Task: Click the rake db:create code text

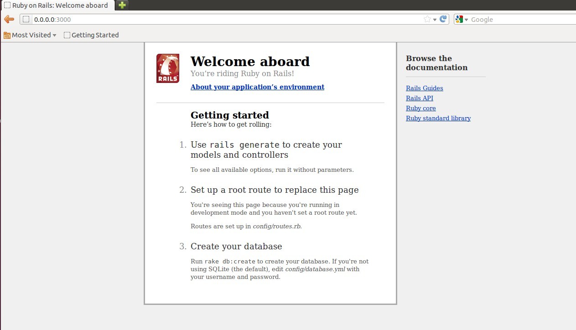Action: [x=230, y=262]
